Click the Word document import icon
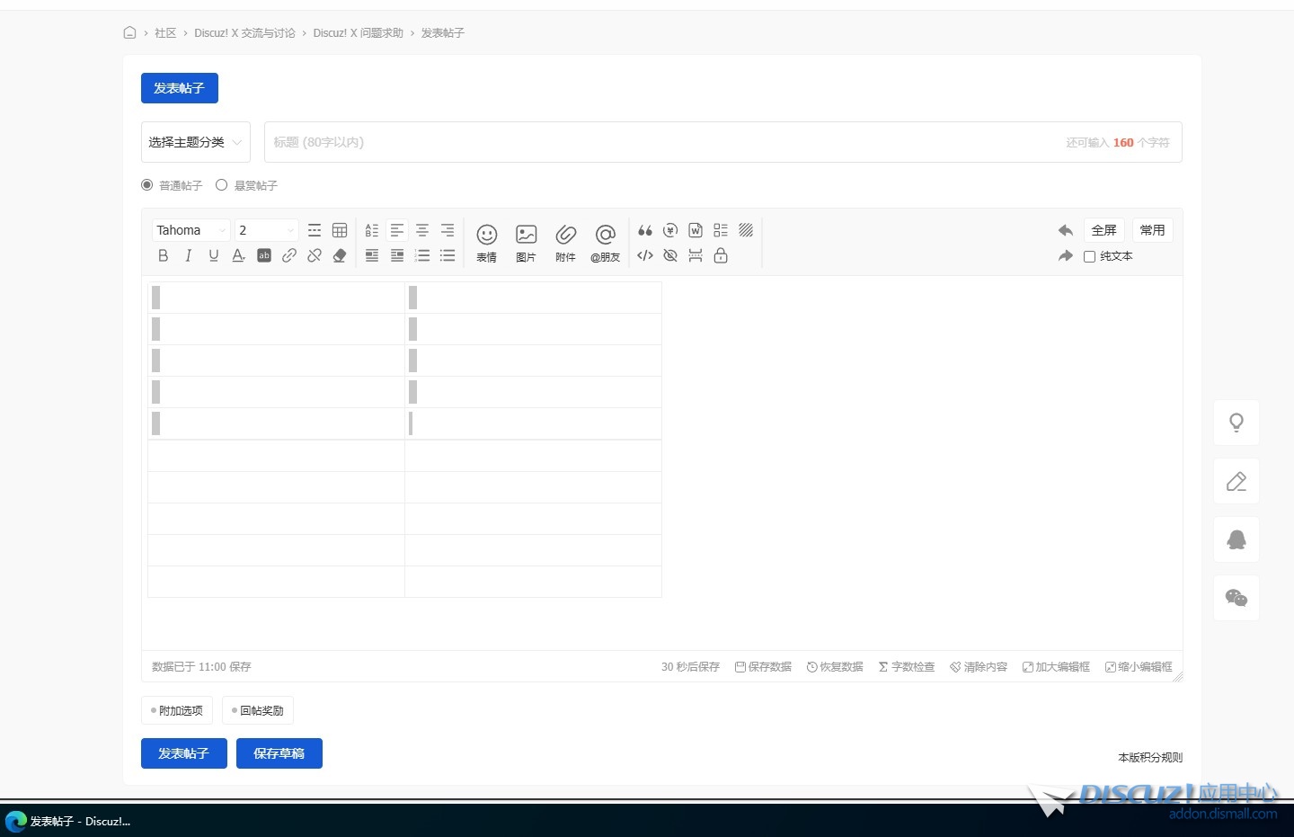1294x837 pixels. pos(695,230)
